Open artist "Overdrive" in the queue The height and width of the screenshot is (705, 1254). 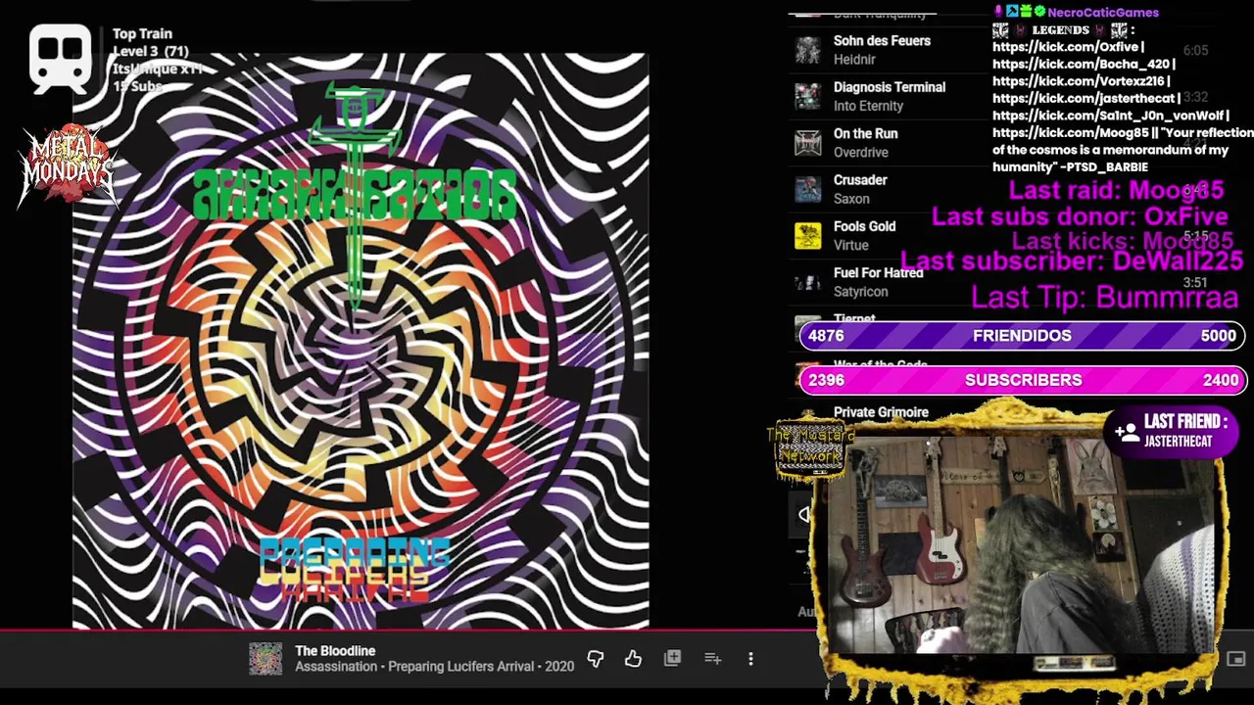[x=861, y=153]
